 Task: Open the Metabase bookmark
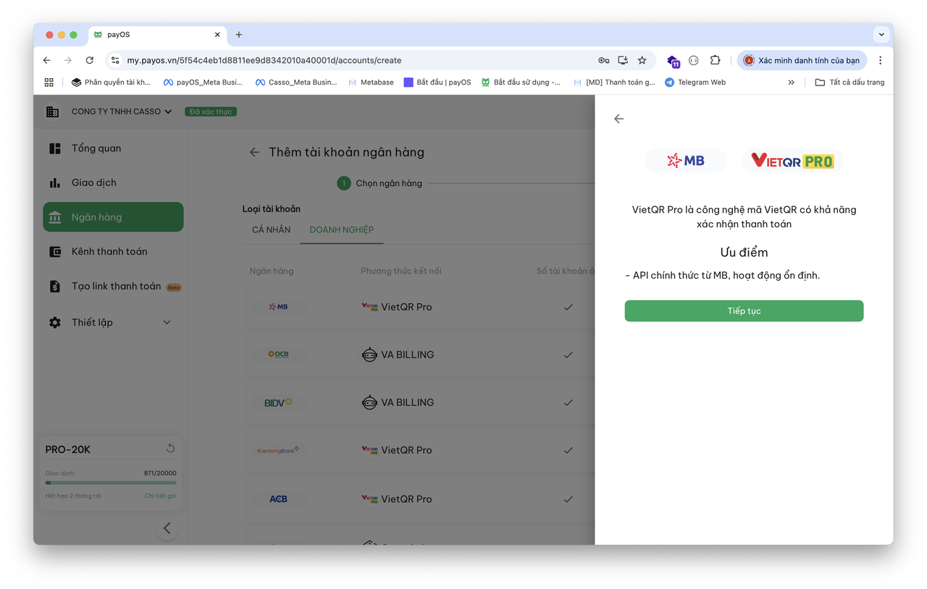pos(371,82)
